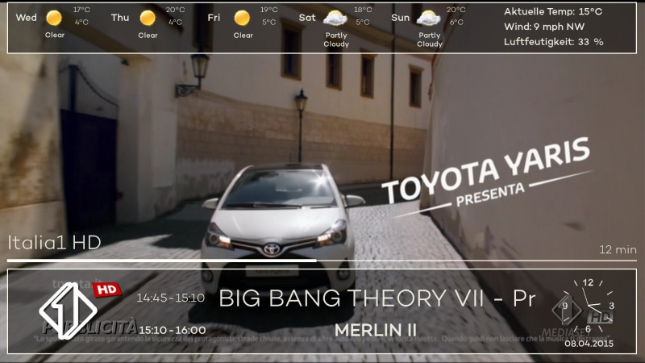645x363 pixels.
Task: Click Sunday's low temperature 6°C
Action: click(456, 23)
